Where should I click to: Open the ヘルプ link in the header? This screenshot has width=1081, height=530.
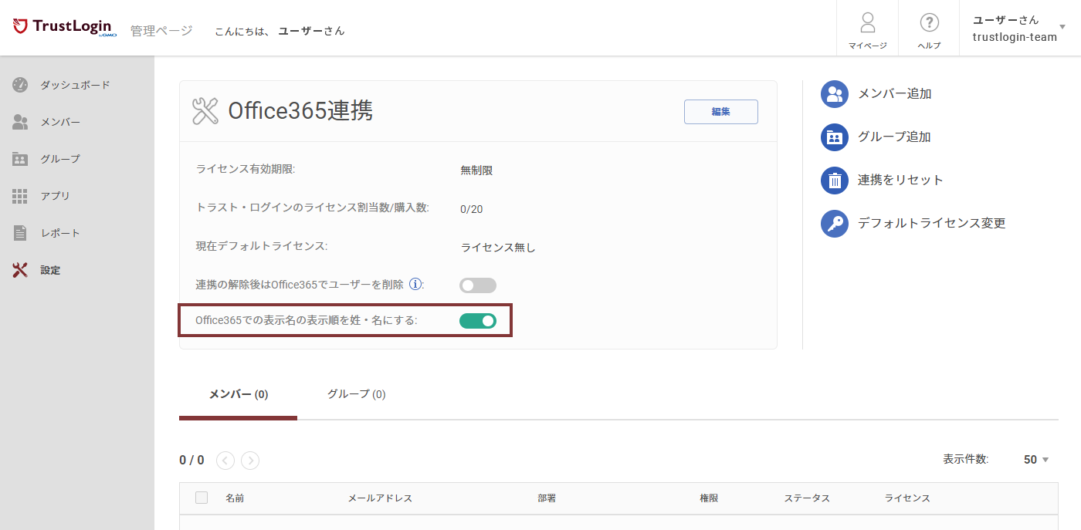(928, 28)
